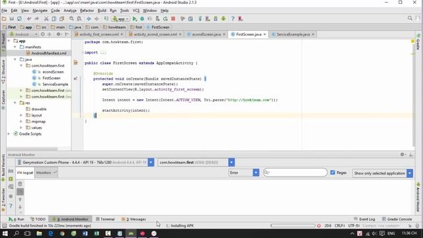Open the Terminal tool window

coord(105,219)
